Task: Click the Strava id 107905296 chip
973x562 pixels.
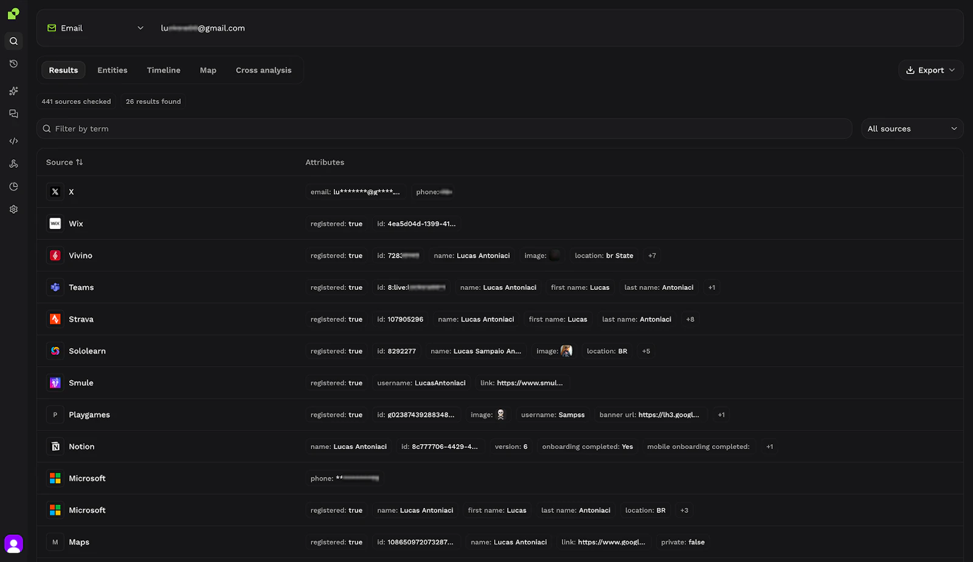Action: (x=400, y=319)
